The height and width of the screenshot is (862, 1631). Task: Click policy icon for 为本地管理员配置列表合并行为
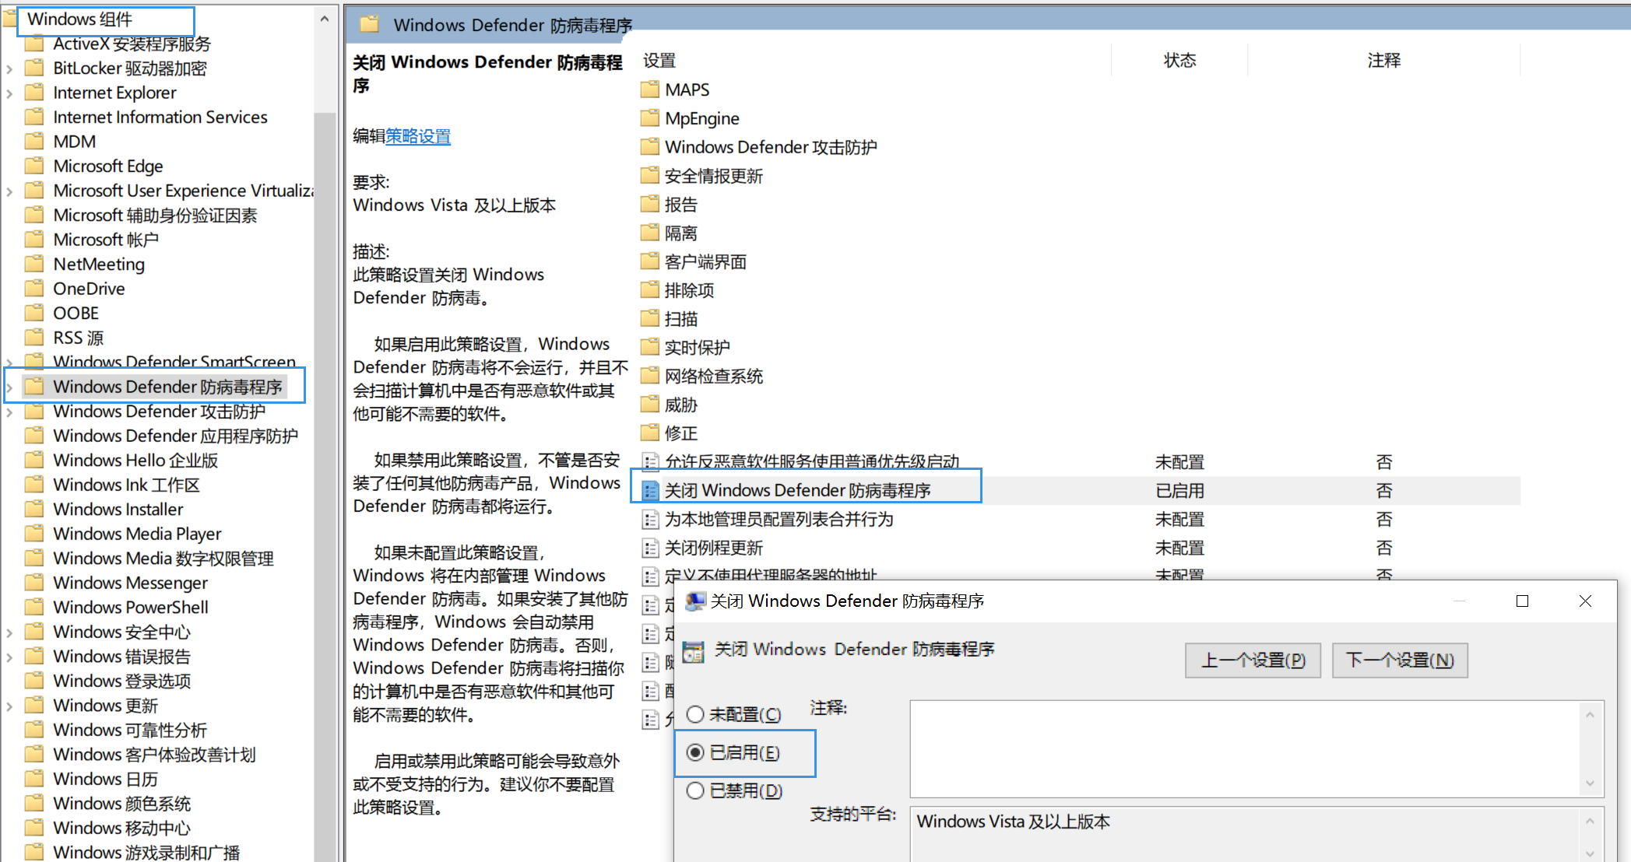click(x=650, y=520)
